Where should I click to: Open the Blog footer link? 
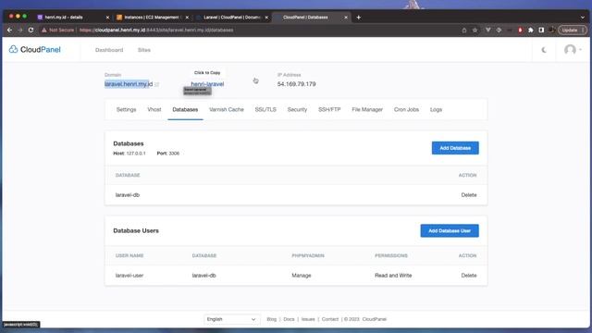click(271, 319)
